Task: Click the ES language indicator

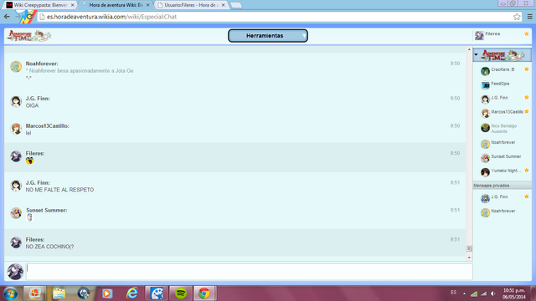Action: (453, 293)
